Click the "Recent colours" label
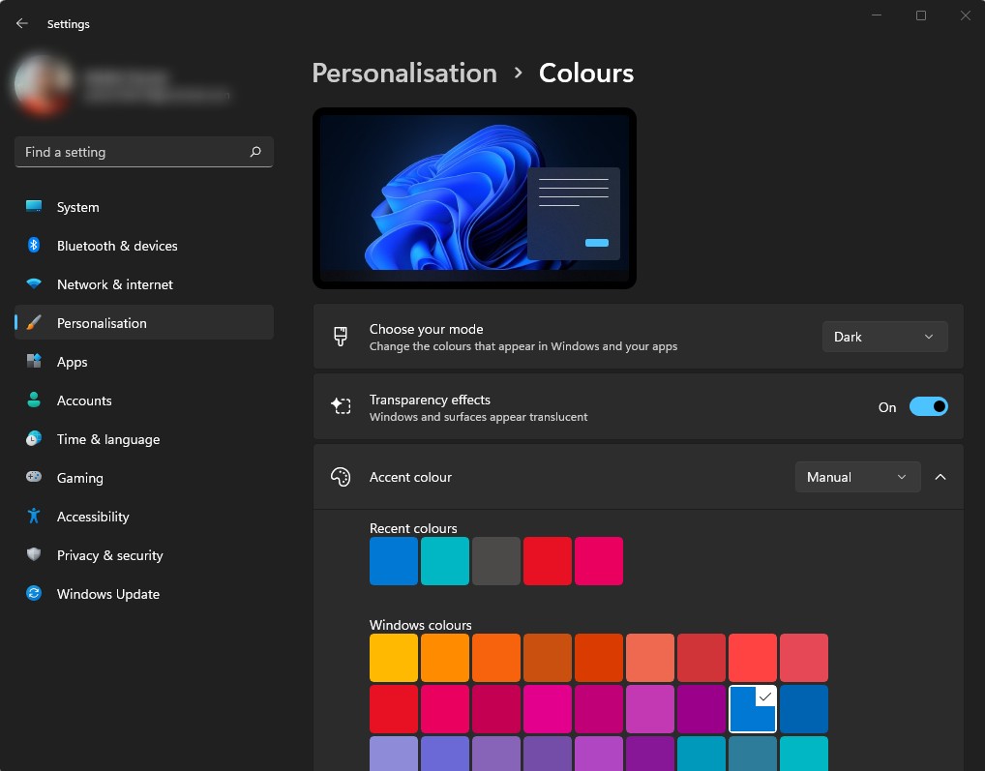The height and width of the screenshot is (771, 985). (x=413, y=528)
